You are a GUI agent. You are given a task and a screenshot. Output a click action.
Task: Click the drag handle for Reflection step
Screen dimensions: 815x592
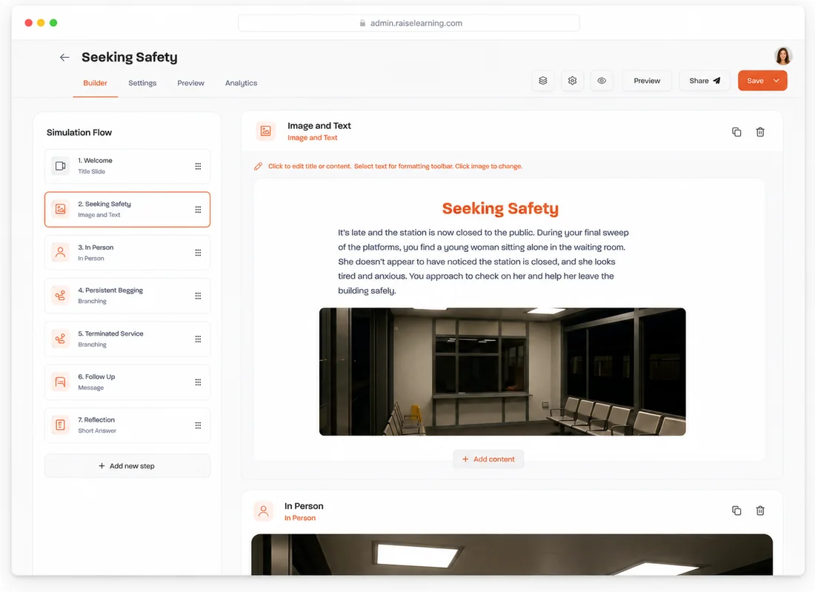198,425
